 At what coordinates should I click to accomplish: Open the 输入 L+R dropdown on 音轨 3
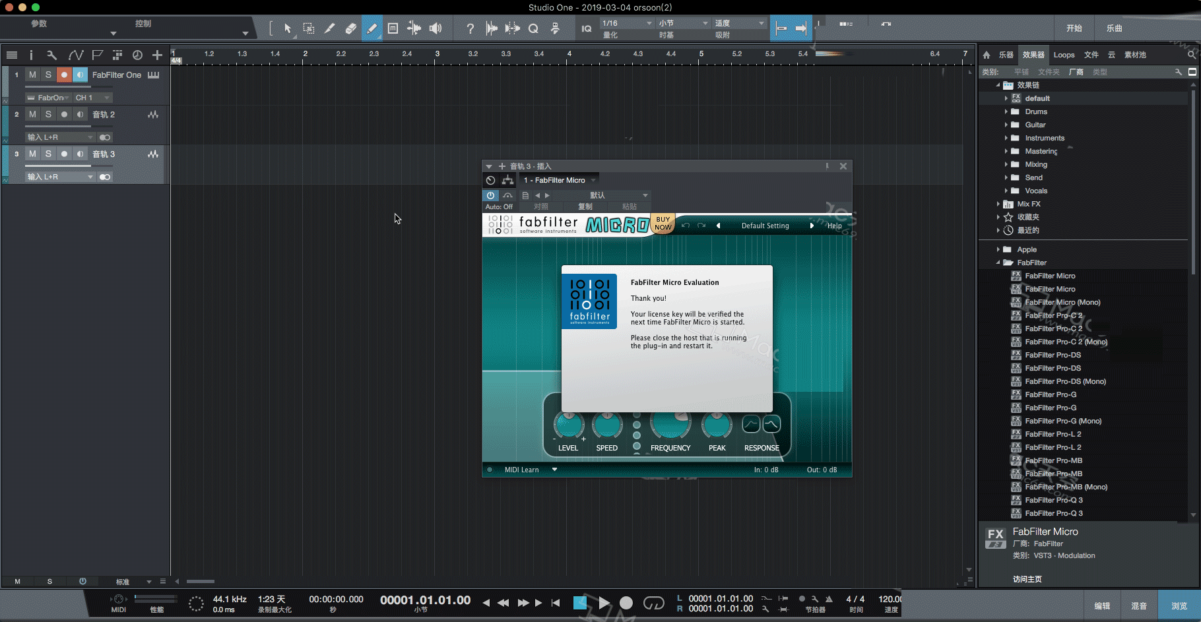coord(60,177)
